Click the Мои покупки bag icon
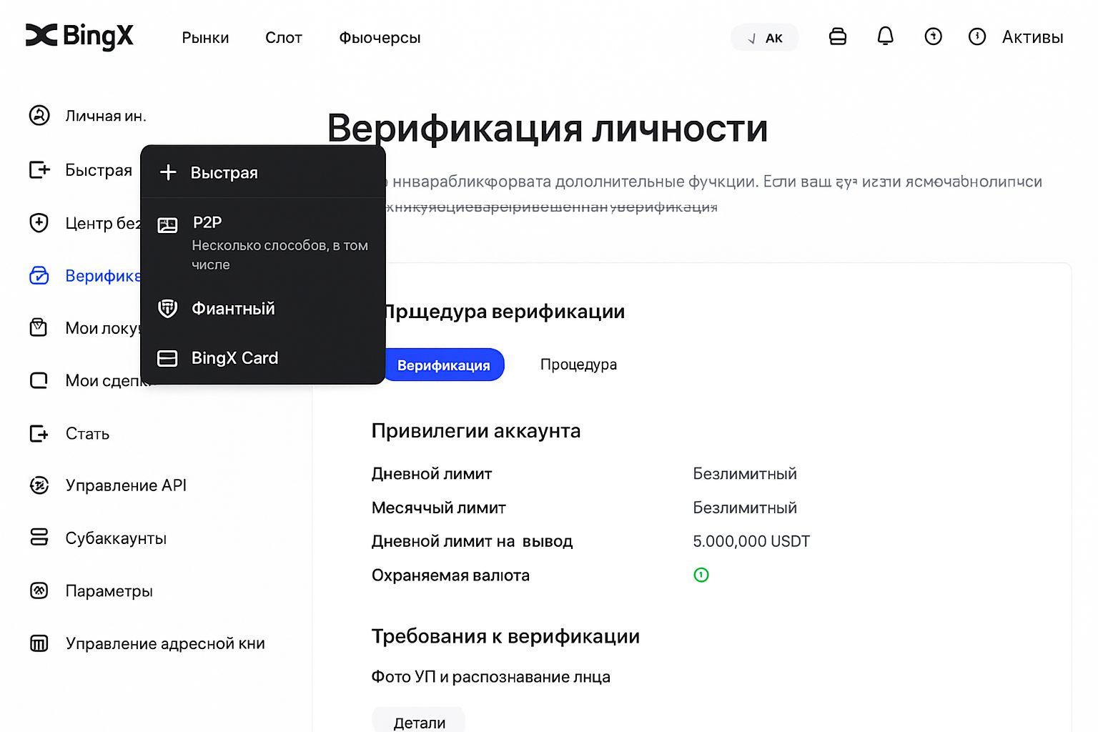Image resolution: width=1098 pixels, height=732 pixels. [39, 328]
